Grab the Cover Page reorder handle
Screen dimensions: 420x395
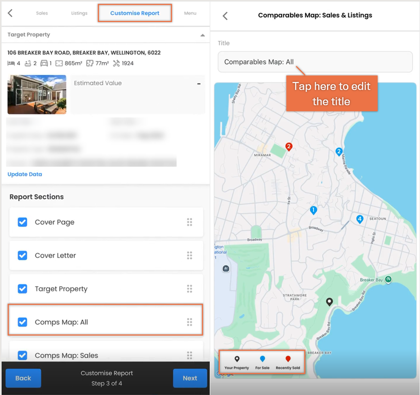pyautogui.click(x=189, y=222)
